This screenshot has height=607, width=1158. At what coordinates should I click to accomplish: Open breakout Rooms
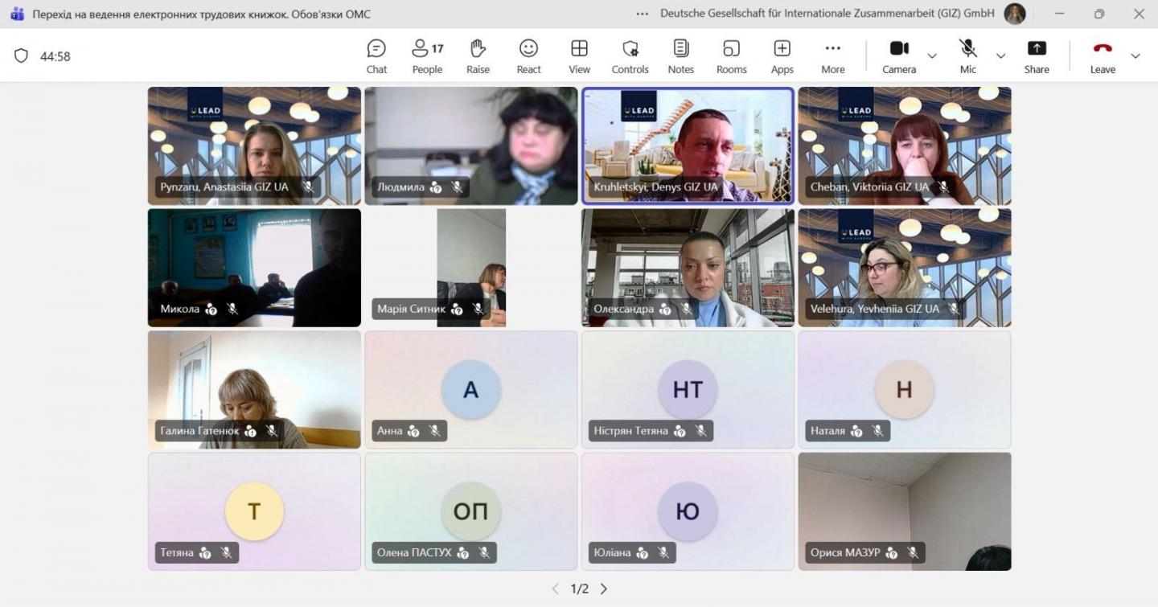click(731, 55)
